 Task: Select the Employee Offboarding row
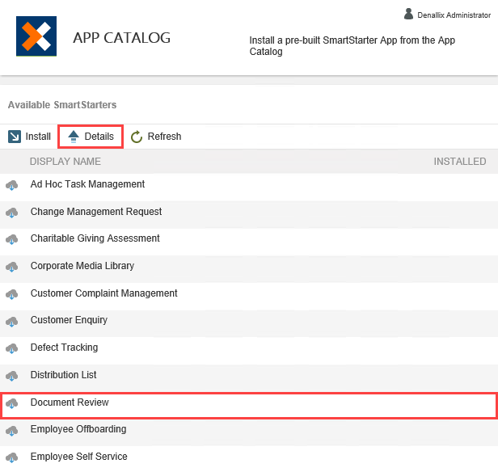(x=249, y=431)
